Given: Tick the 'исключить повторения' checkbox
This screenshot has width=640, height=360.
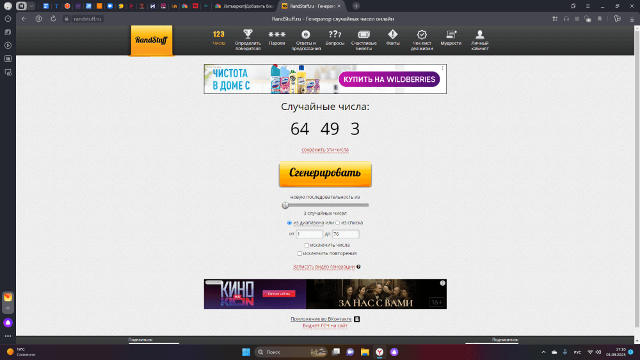Looking at the screenshot, I should tap(300, 253).
